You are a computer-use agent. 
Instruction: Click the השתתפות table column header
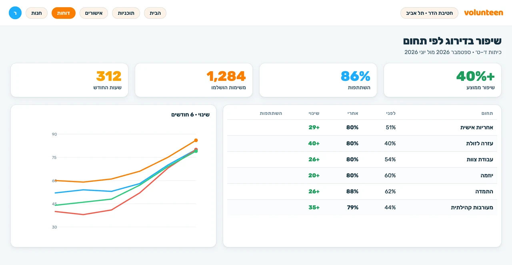coord(271,113)
